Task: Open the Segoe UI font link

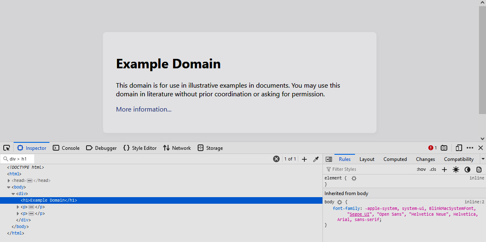Action: coord(359,214)
